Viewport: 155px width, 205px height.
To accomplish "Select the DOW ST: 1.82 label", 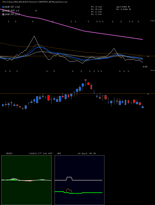I will [12, 7].
